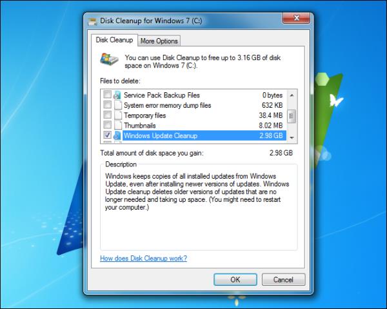Click the Temporary files page icon
This screenshot has height=309, width=387.
[x=117, y=115]
